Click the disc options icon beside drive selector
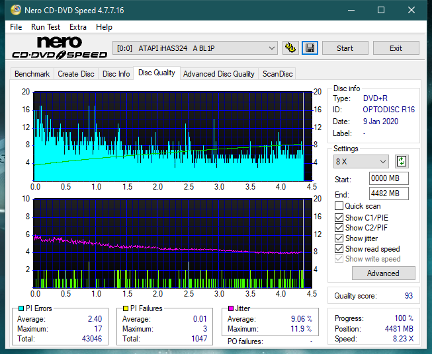Screen dimensions: 432x354 click(290, 48)
